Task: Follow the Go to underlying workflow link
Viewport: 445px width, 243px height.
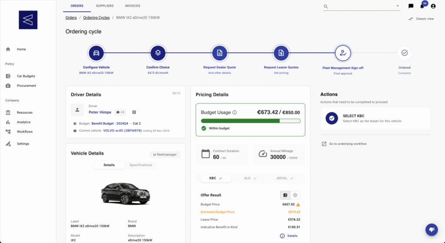Action: tap(348, 144)
